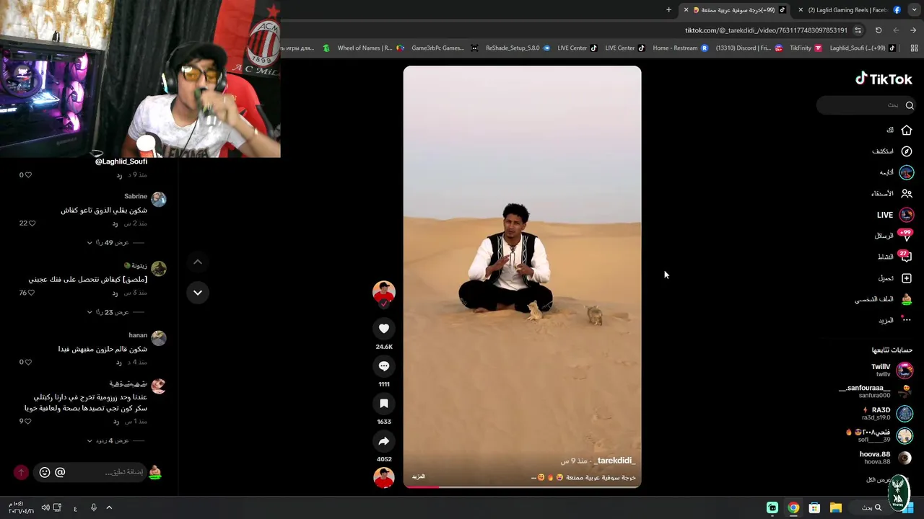Open the LIVE sidebar item
The image size is (924, 519).
click(x=895, y=215)
